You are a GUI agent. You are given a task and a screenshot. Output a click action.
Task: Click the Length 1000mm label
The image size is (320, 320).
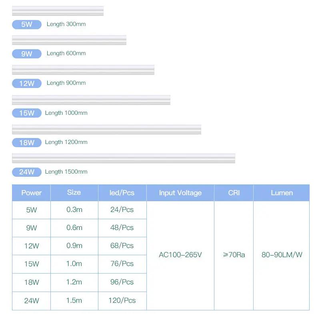(66, 113)
